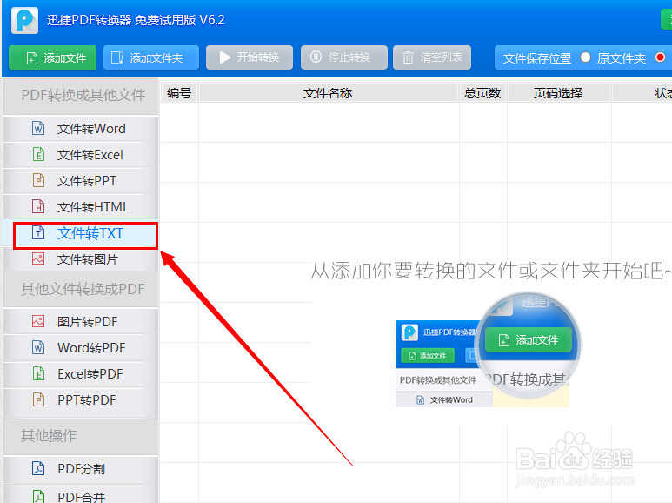Select the red radio button after 原文件夹
This screenshot has width=672, height=503.
(x=661, y=57)
